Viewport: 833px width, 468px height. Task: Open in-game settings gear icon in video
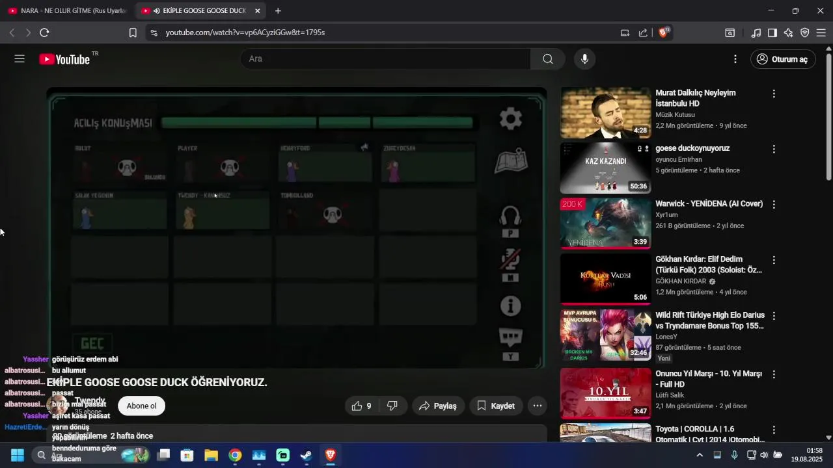(x=511, y=119)
